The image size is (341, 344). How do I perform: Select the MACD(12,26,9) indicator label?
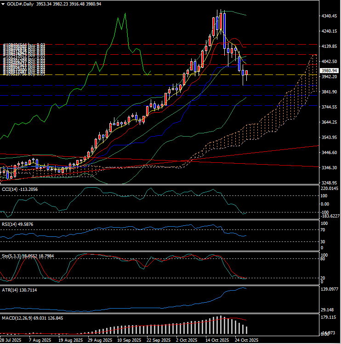pyautogui.click(x=18, y=318)
